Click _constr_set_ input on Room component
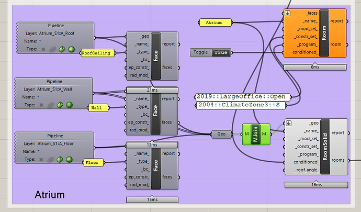This screenshot has height=212, width=361. [306, 37]
